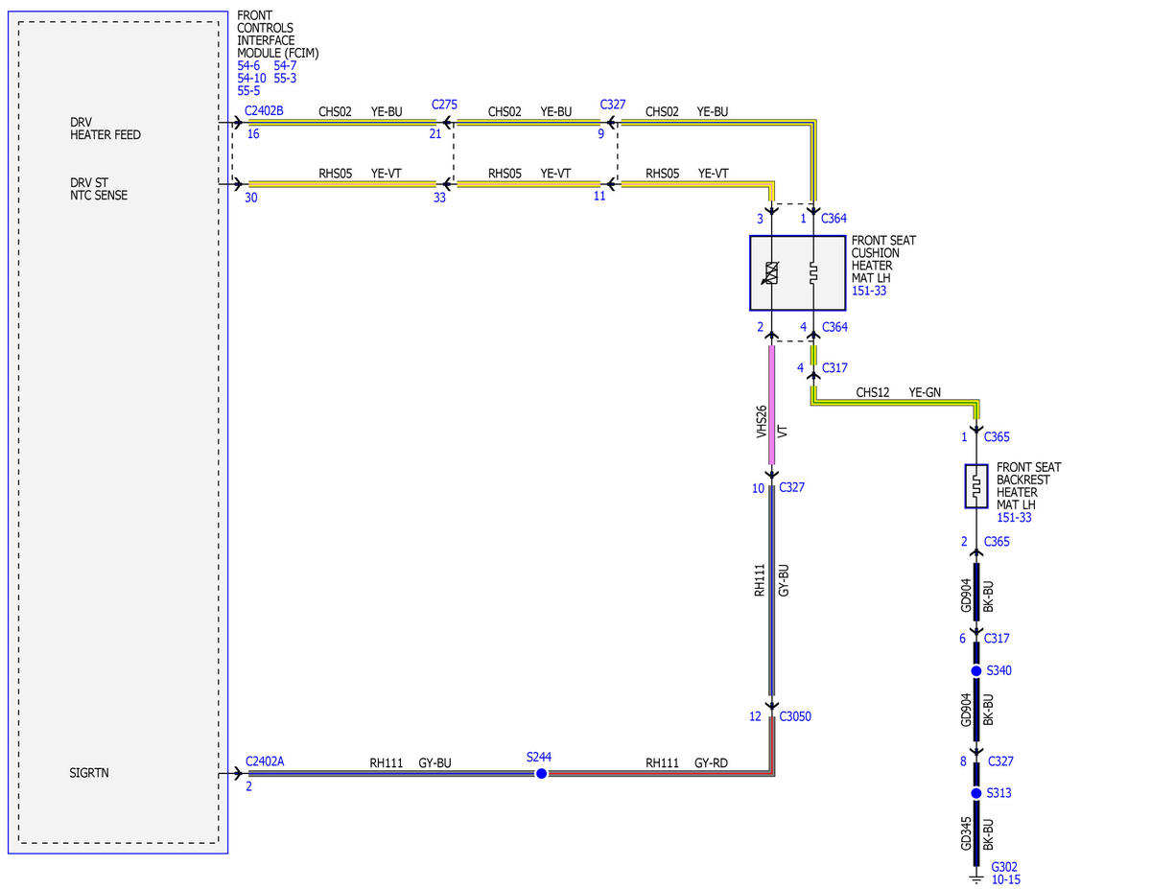Viewport: 1151px width, 889px height.
Task: Select the "SIGRTN" signal label
Action: 89,772
